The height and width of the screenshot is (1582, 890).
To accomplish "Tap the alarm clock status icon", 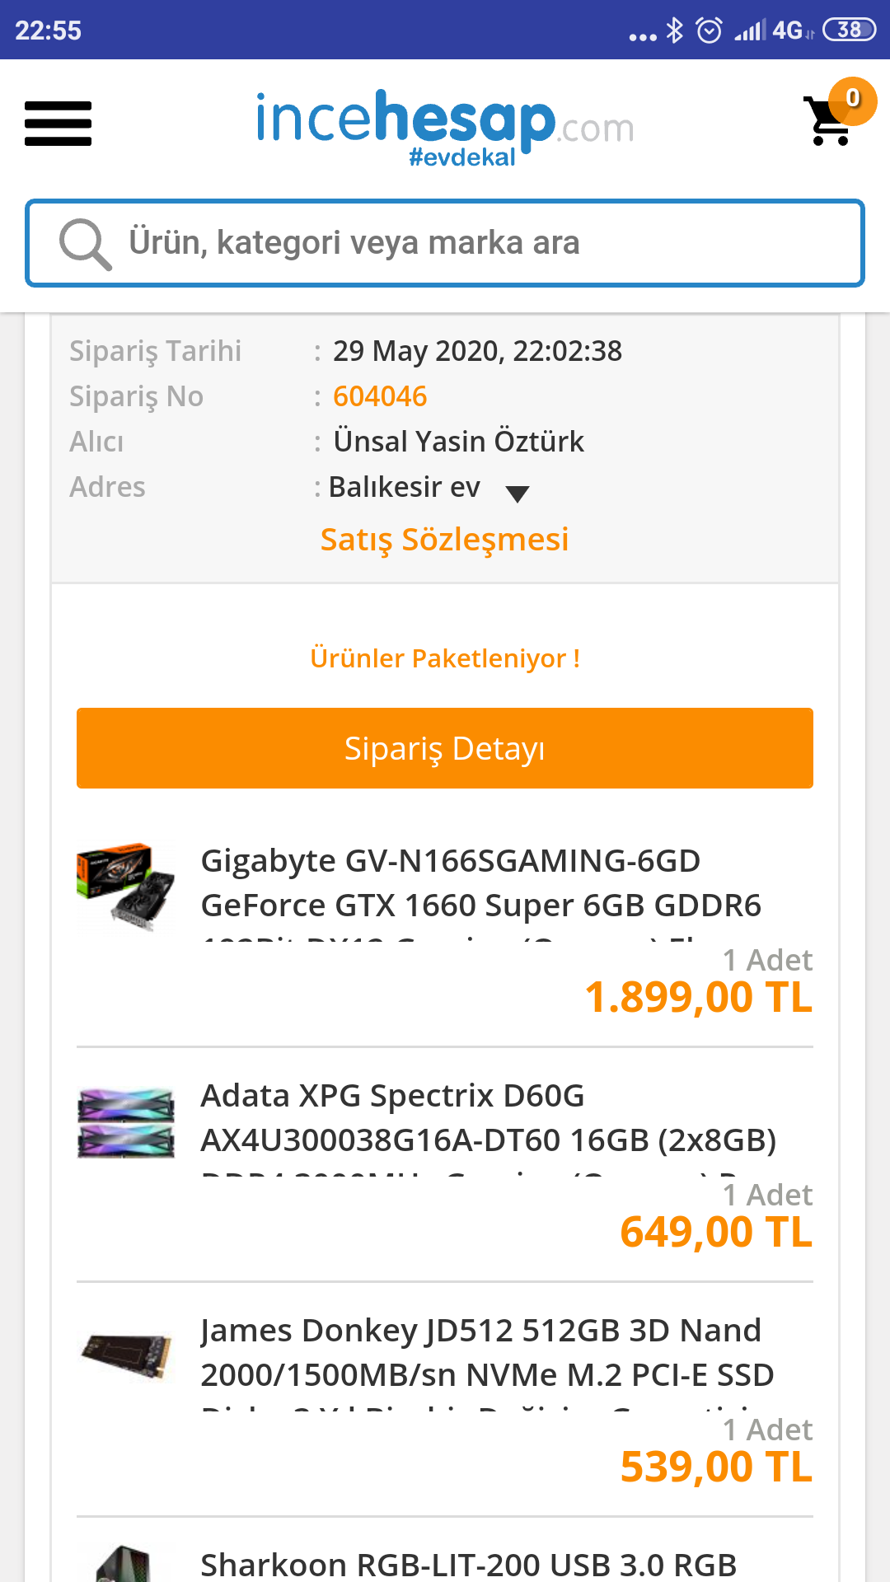I will [x=709, y=30].
